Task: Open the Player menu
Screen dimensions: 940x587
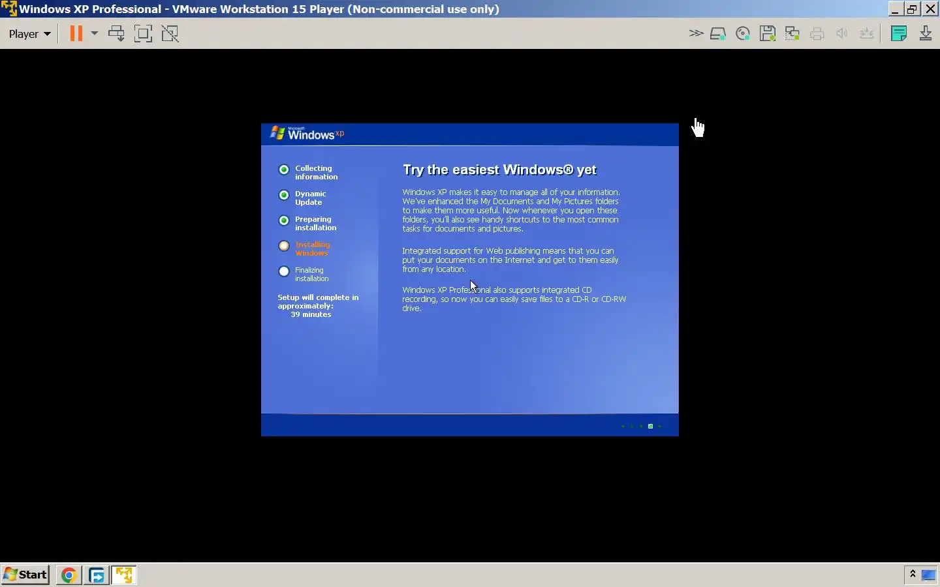Action: click(x=29, y=34)
